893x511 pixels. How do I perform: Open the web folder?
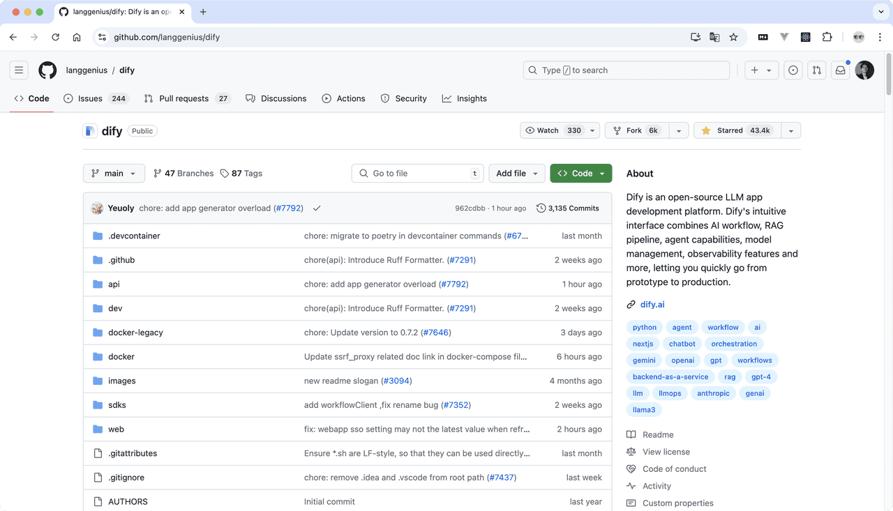pos(116,429)
